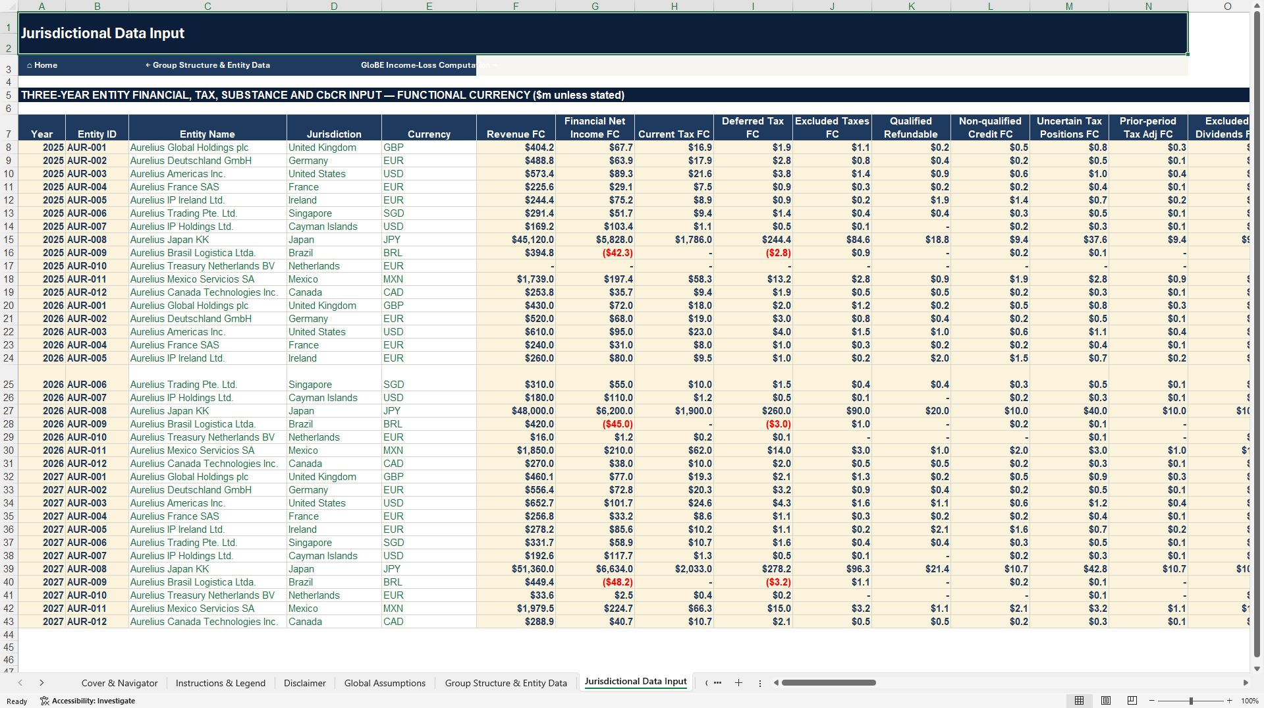This screenshot has height=708, width=1264.
Task: Select 2026 Ireland net income $80.0 cell
Action: (595, 358)
